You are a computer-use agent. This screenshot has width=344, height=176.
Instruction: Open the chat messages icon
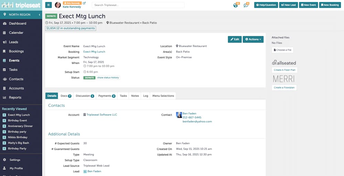pos(246,5)
